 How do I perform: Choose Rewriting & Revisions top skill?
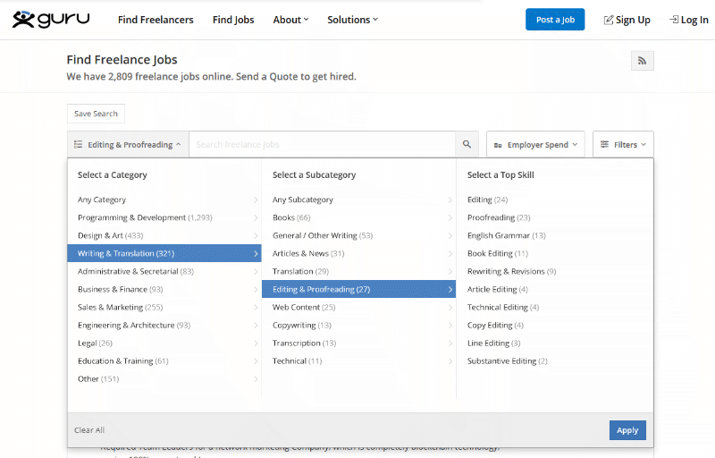[511, 271]
